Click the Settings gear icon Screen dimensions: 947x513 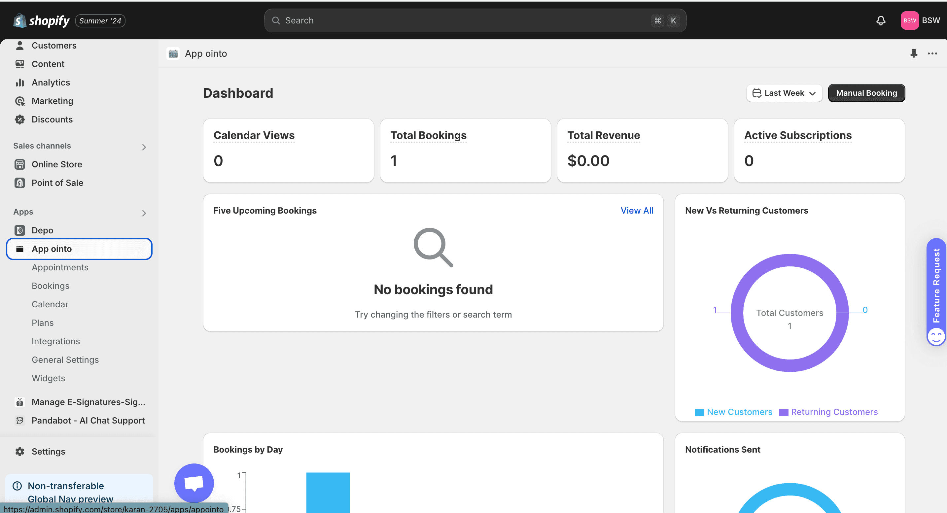(x=20, y=452)
